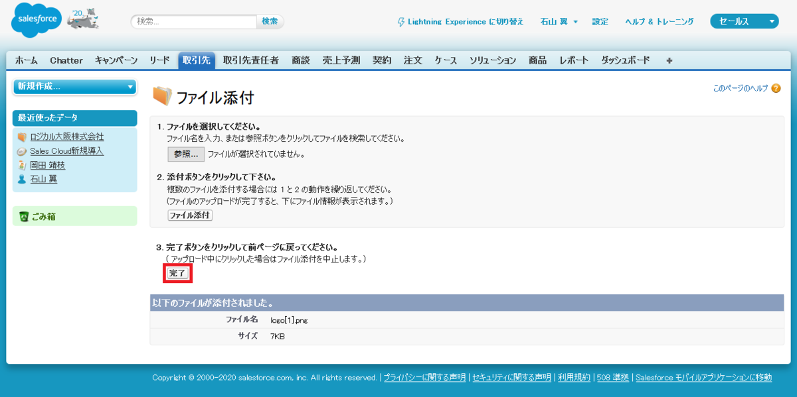Click the account icon beside ロジカル大阪株式会社

[22, 137]
